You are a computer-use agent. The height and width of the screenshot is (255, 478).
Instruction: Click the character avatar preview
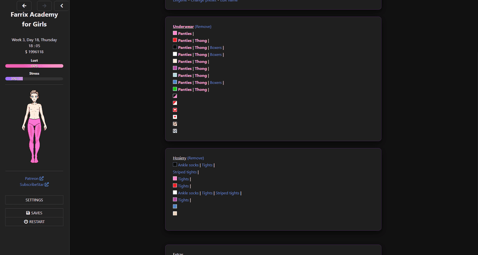point(34,126)
